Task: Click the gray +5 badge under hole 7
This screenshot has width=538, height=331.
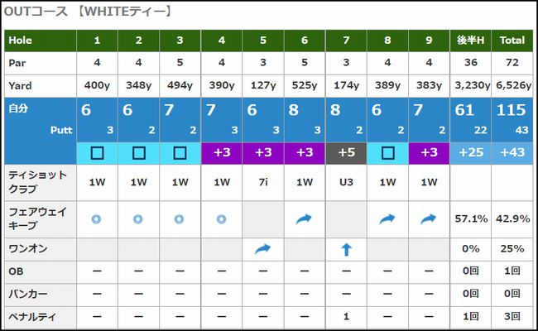Action: tap(346, 152)
